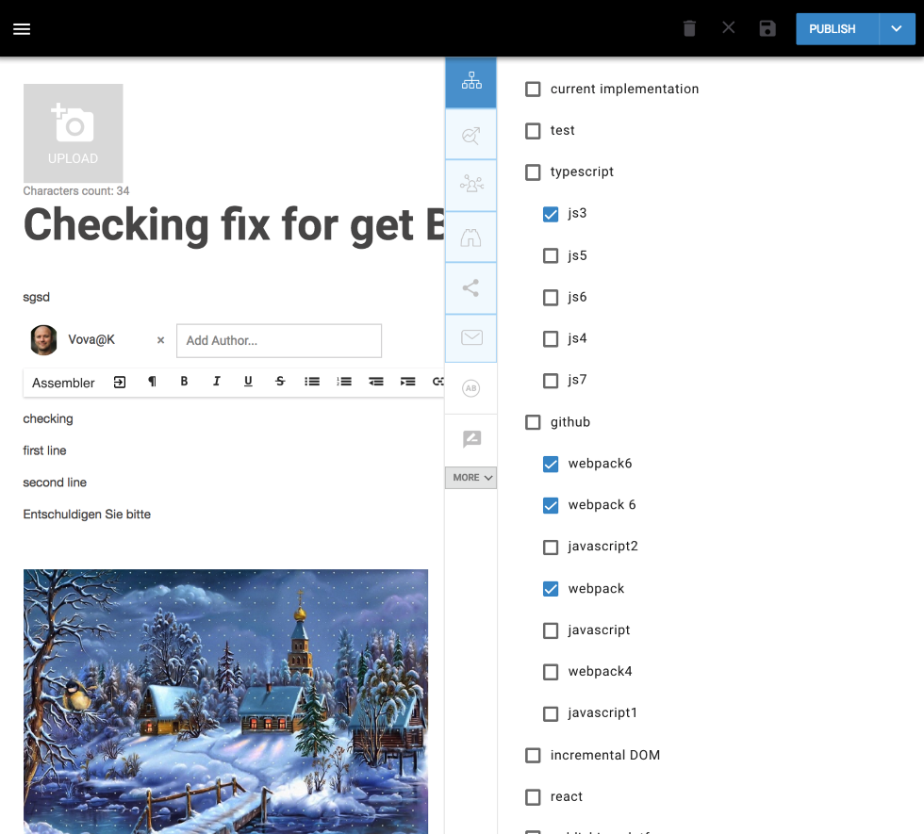Image resolution: width=924 pixels, height=834 pixels.
Task: Open the hamburger menu
Action: pos(22,28)
